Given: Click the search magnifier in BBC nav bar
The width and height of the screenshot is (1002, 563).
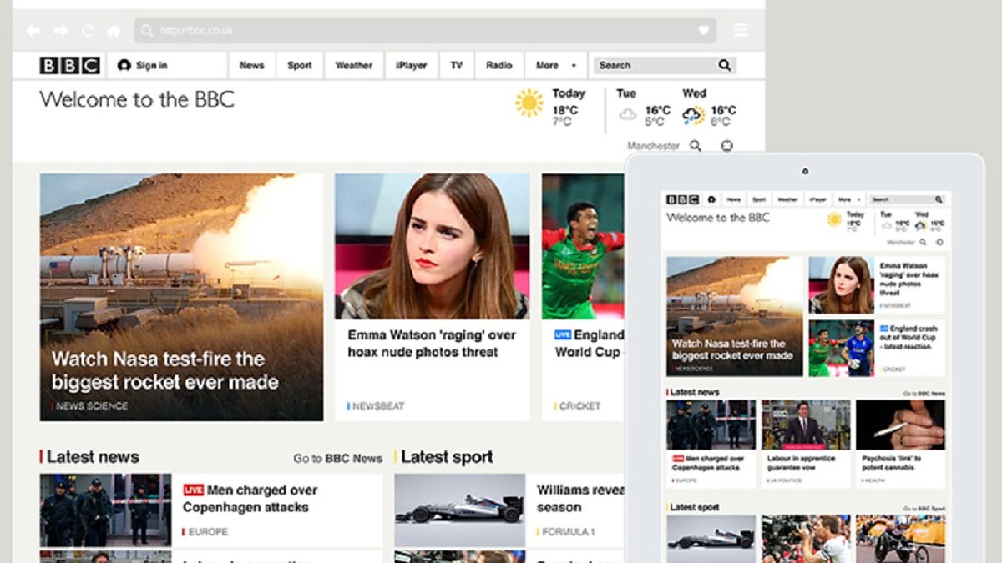Looking at the screenshot, I should pyautogui.click(x=725, y=65).
